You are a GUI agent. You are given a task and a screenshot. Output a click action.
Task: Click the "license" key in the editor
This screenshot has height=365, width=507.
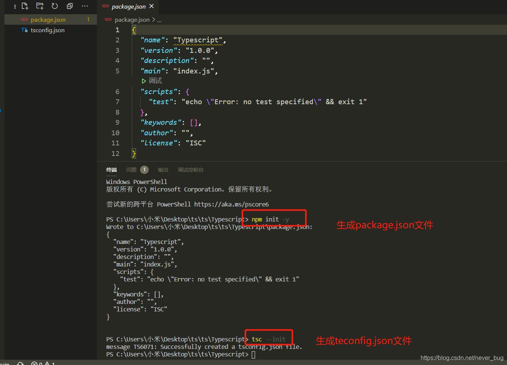click(x=158, y=143)
